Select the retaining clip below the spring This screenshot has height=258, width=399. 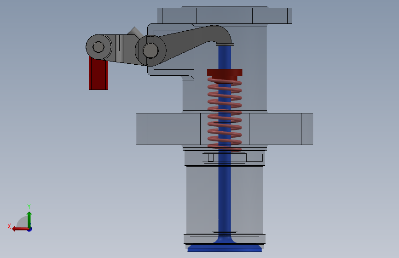pos(233,158)
